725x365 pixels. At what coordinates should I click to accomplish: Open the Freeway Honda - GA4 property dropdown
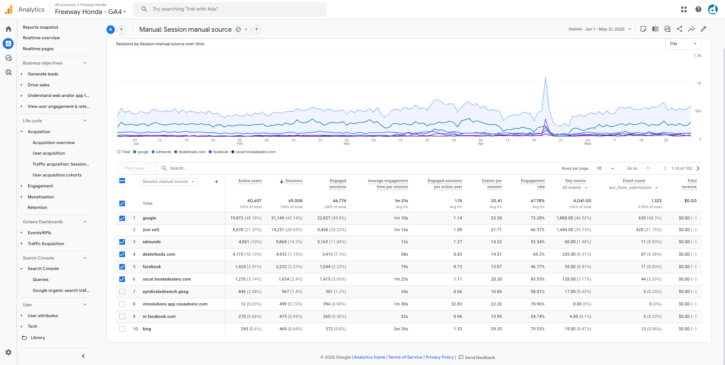[91, 12]
